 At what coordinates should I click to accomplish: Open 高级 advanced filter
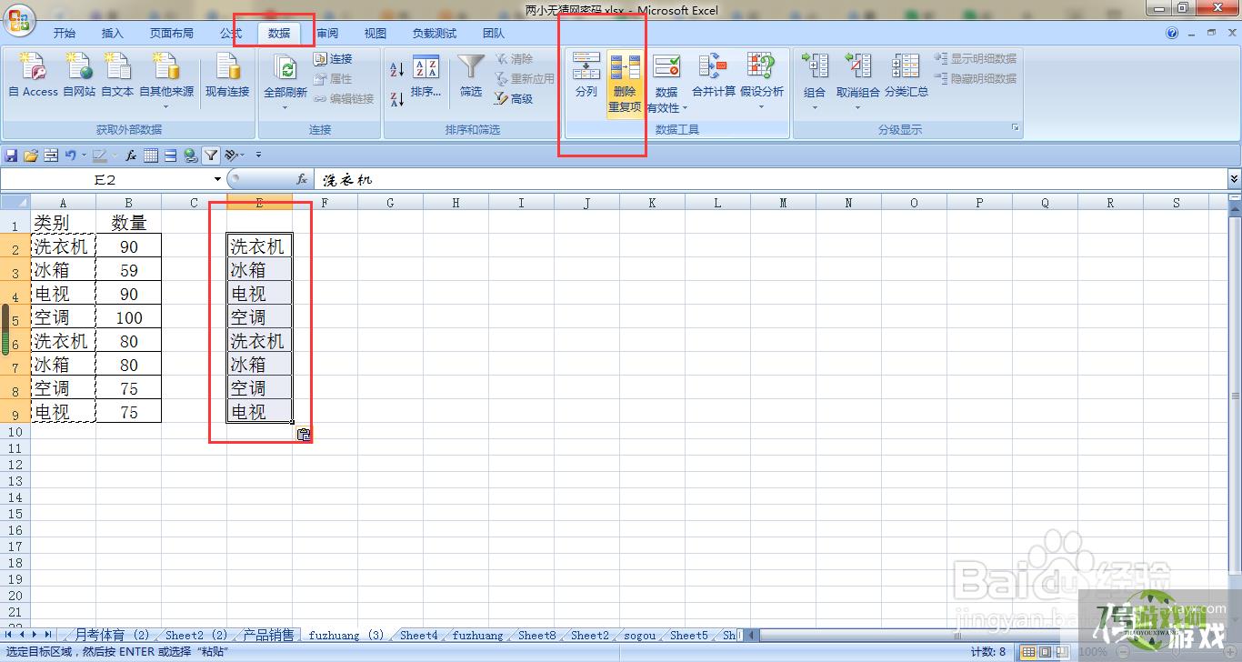tap(514, 99)
